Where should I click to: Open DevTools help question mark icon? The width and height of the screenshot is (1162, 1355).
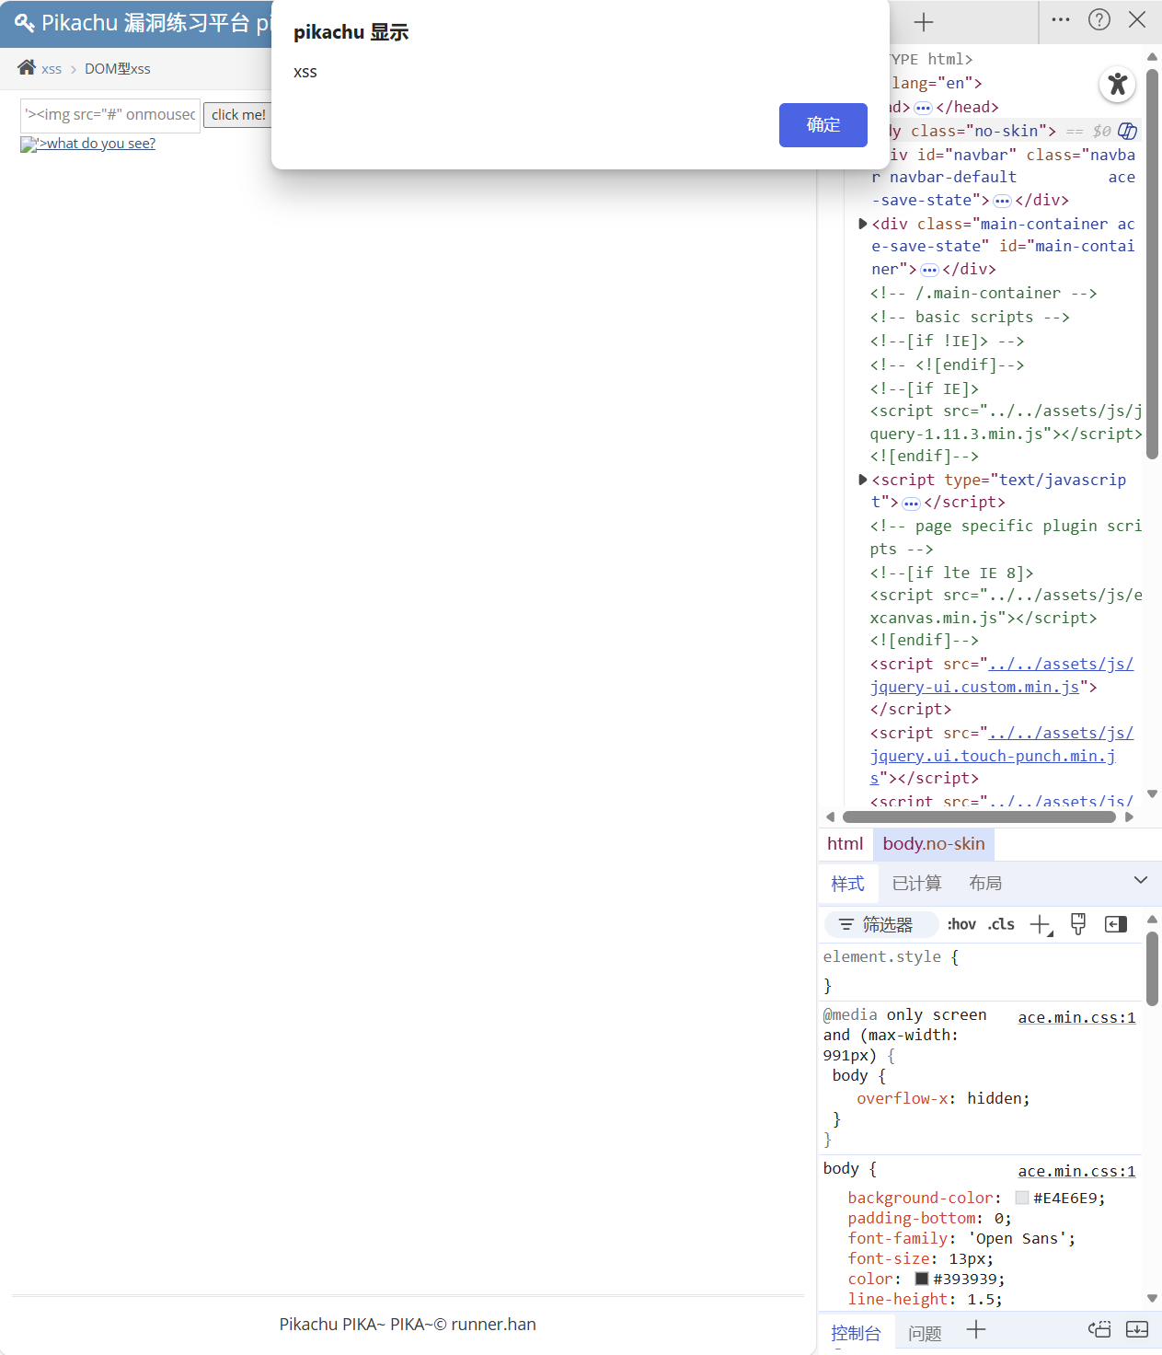[1099, 19]
